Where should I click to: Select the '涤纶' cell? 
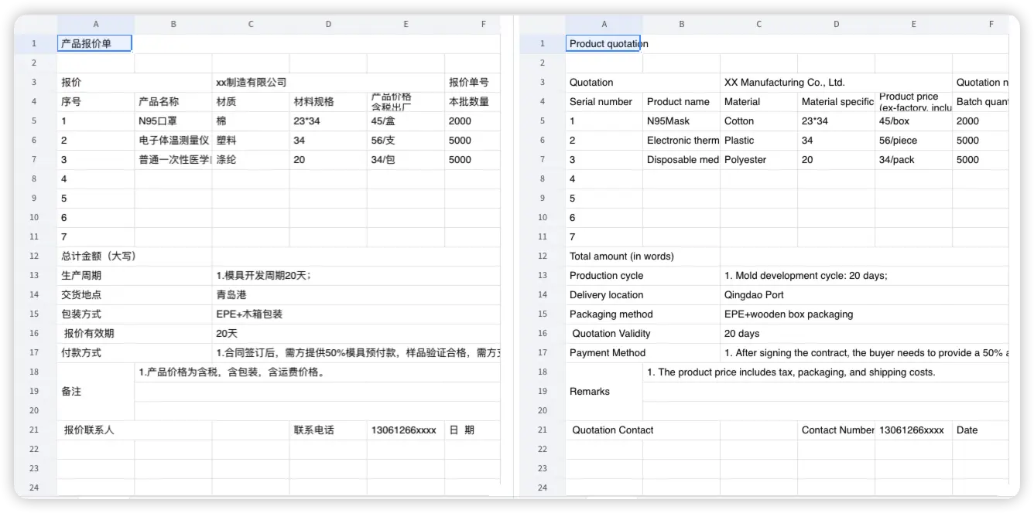251,159
